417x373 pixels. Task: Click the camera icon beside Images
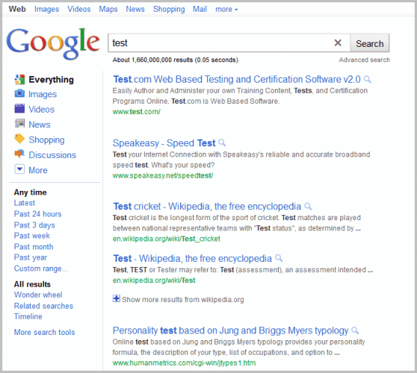20,94
